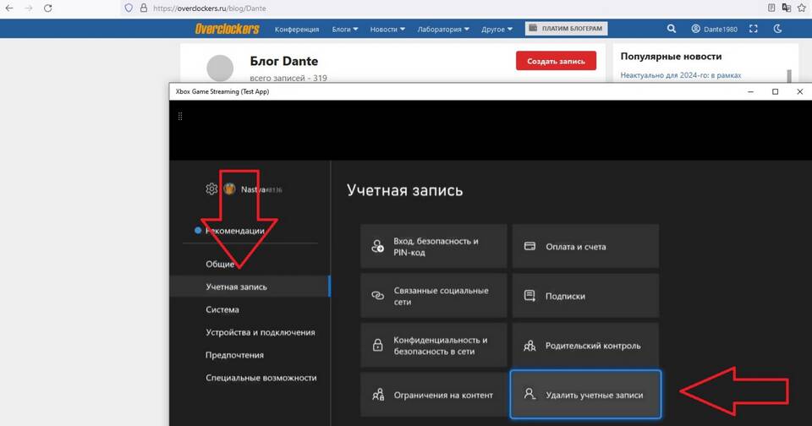This screenshot has height=426, width=812.
Task: Expand the Новости dropdown menu
Action: [x=387, y=29]
